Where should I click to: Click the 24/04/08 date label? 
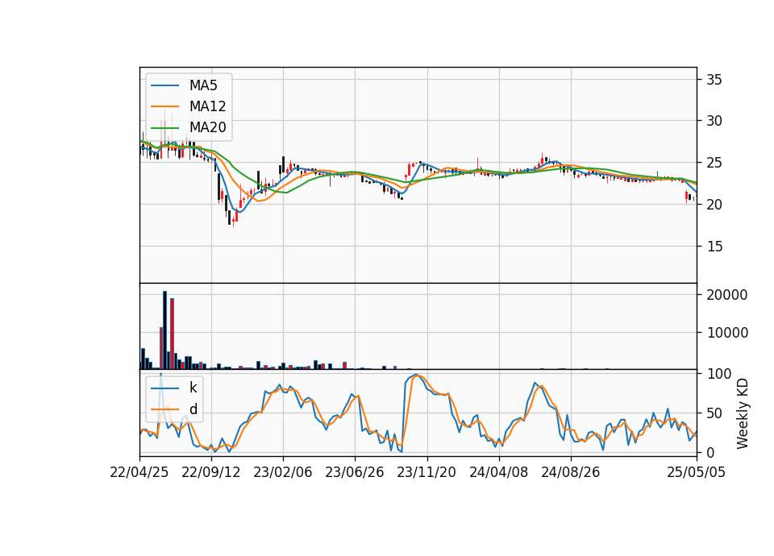pyautogui.click(x=498, y=472)
